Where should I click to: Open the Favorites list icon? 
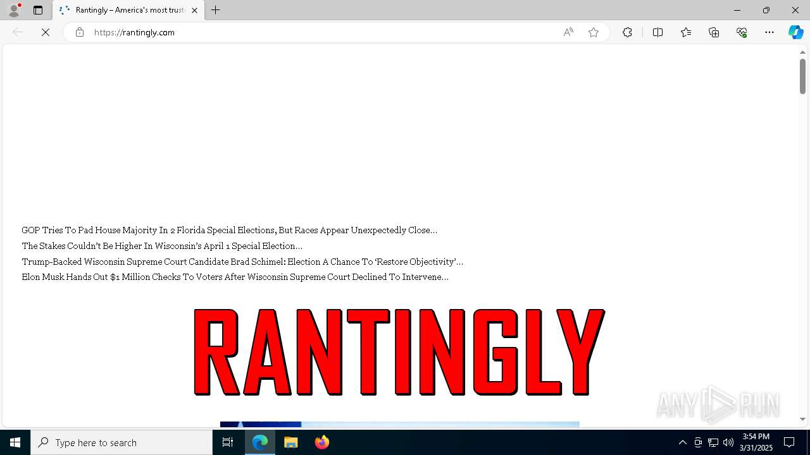[686, 32]
